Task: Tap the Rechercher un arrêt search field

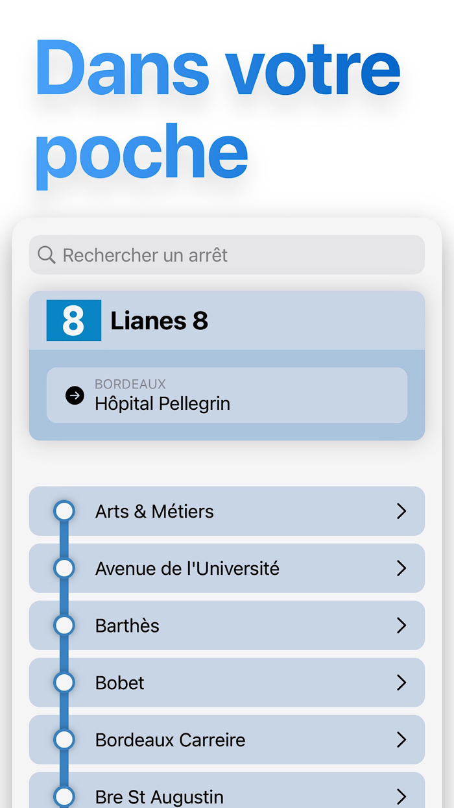Action: coord(227,255)
